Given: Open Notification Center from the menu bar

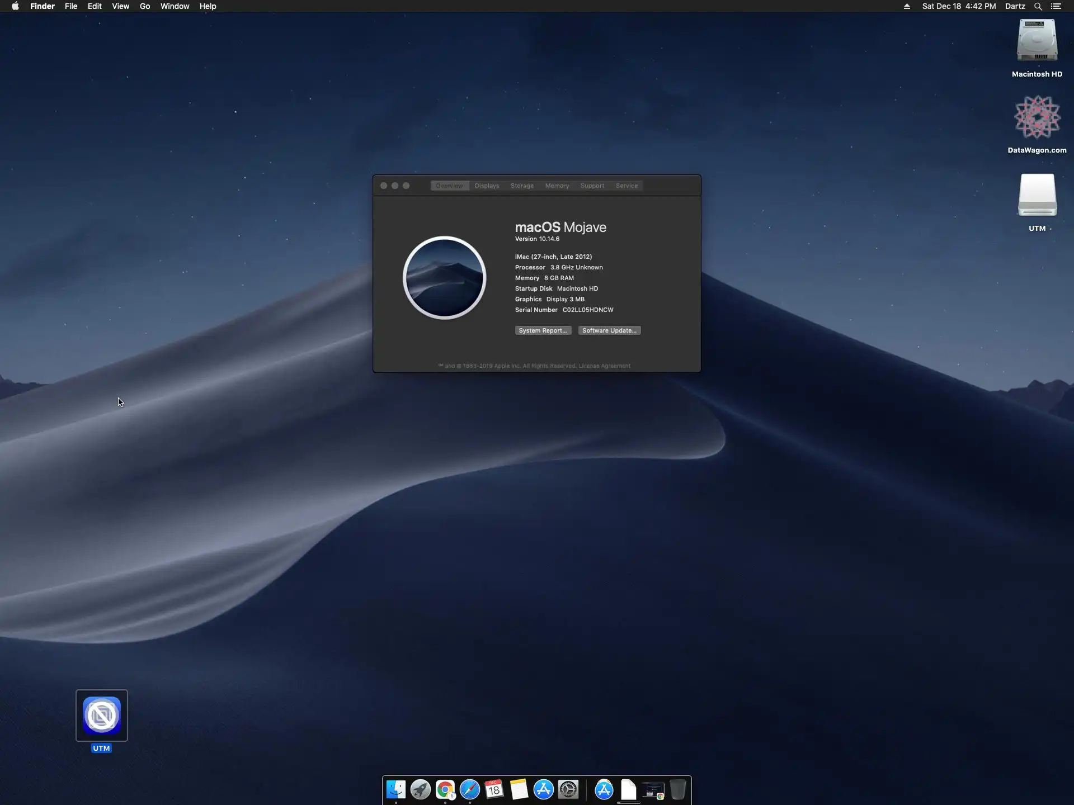Looking at the screenshot, I should click(1056, 6).
